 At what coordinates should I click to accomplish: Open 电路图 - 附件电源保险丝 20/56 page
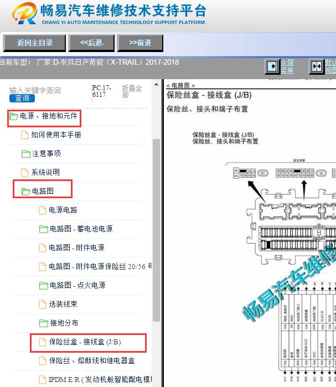[x=100, y=266]
